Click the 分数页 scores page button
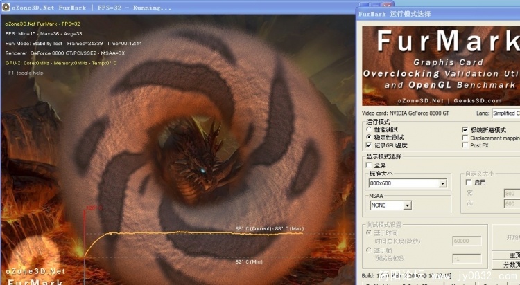 point(506,264)
